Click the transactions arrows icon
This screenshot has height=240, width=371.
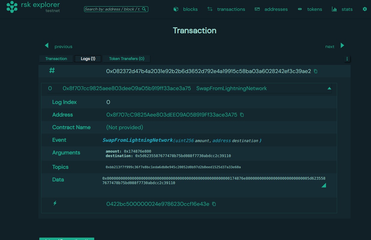(210, 9)
